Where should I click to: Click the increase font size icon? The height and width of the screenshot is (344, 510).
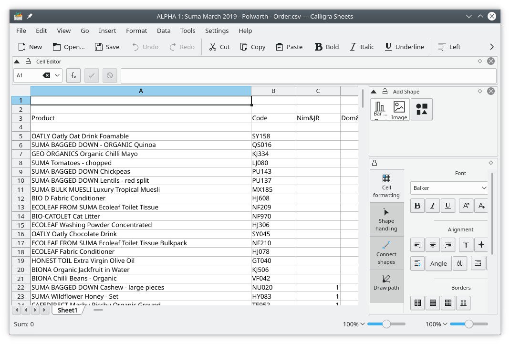click(466, 206)
